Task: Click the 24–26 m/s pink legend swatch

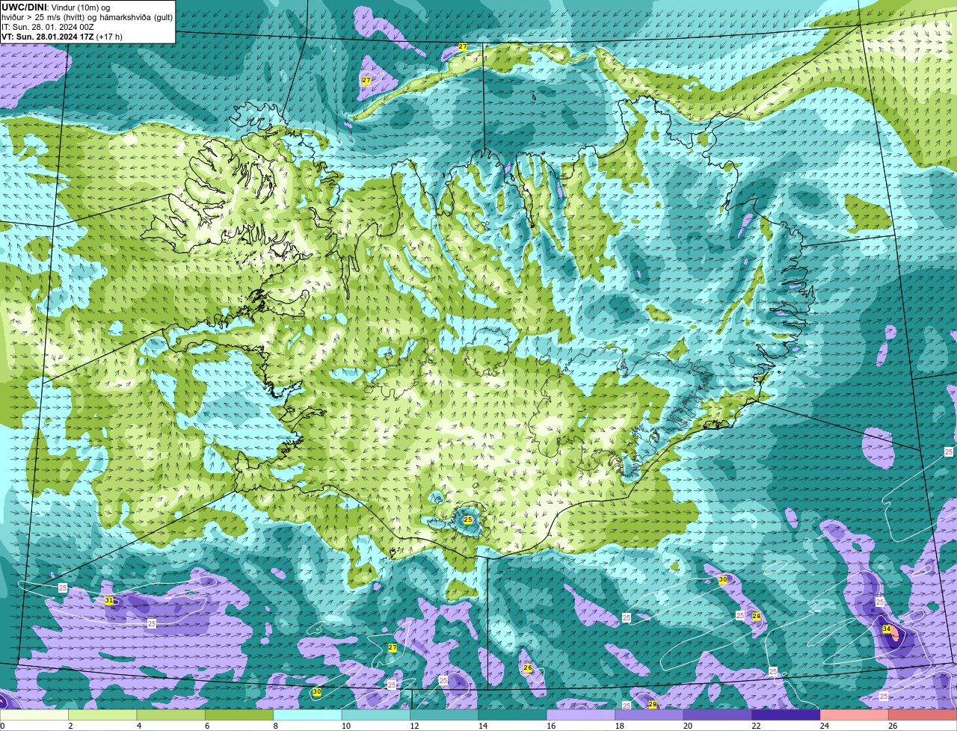Action: [855, 715]
